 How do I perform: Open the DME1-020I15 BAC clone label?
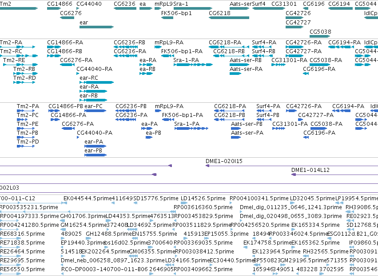[x=224, y=161]
